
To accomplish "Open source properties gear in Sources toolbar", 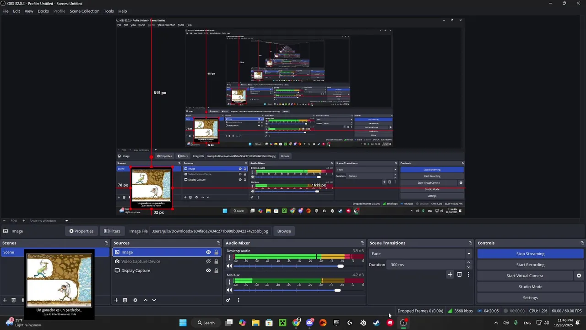I will point(135,300).
